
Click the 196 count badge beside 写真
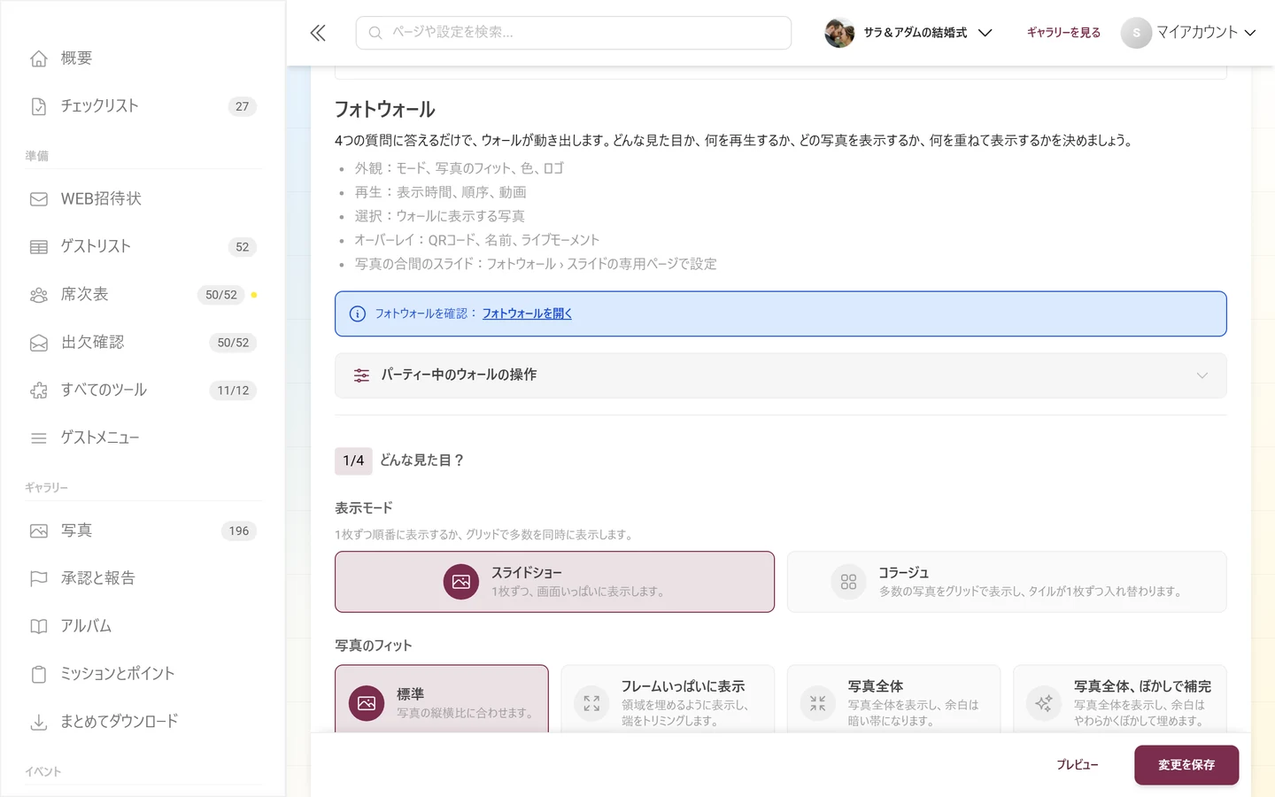[x=239, y=531]
